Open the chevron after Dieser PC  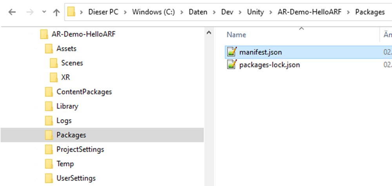tap(125, 12)
